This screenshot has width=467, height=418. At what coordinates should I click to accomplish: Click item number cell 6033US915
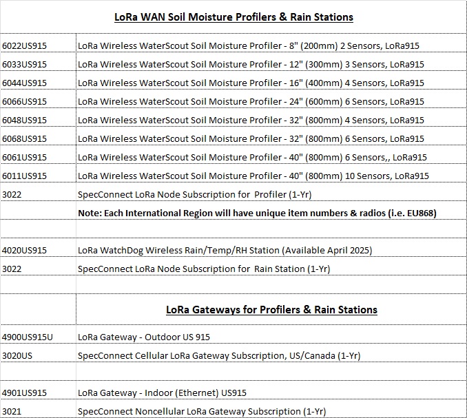click(x=25, y=64)
